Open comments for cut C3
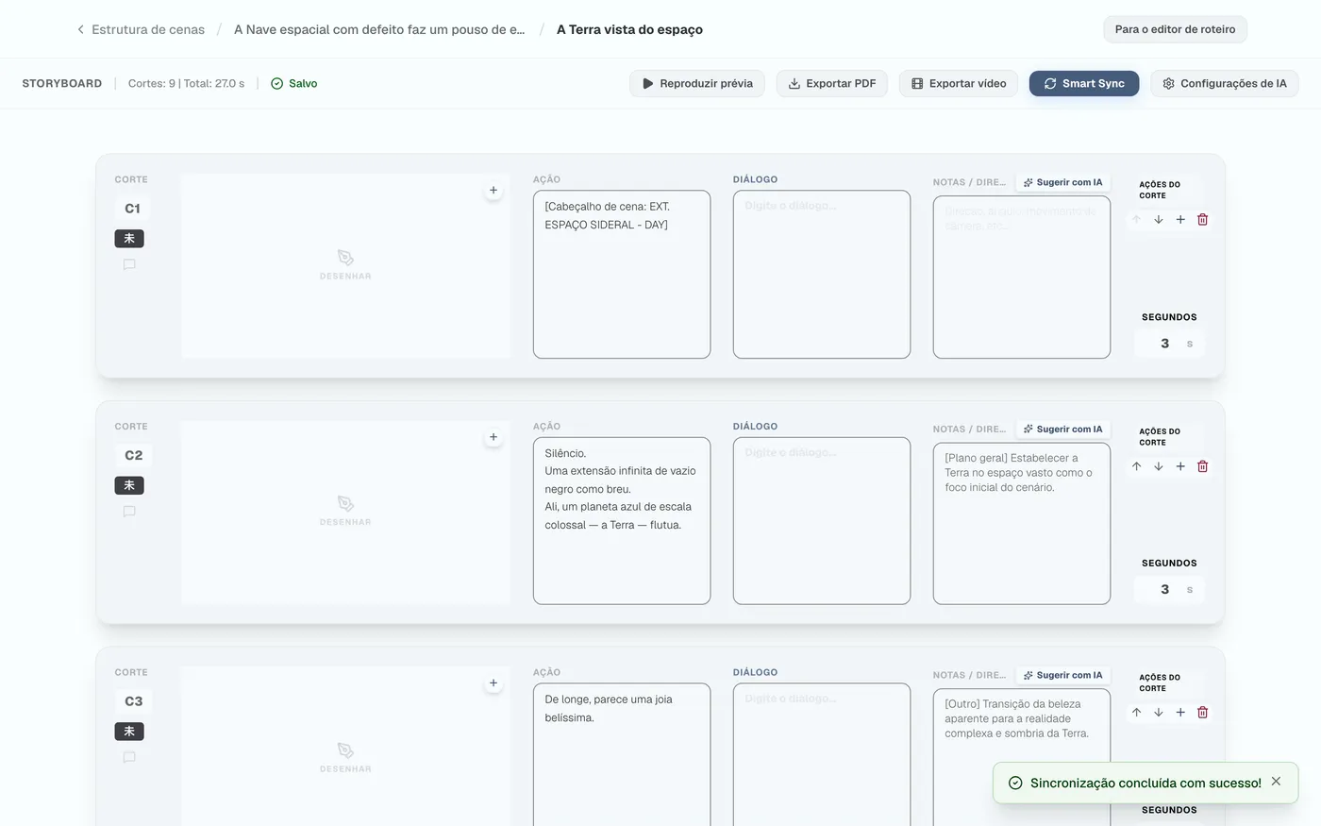 tap(129, 757)
